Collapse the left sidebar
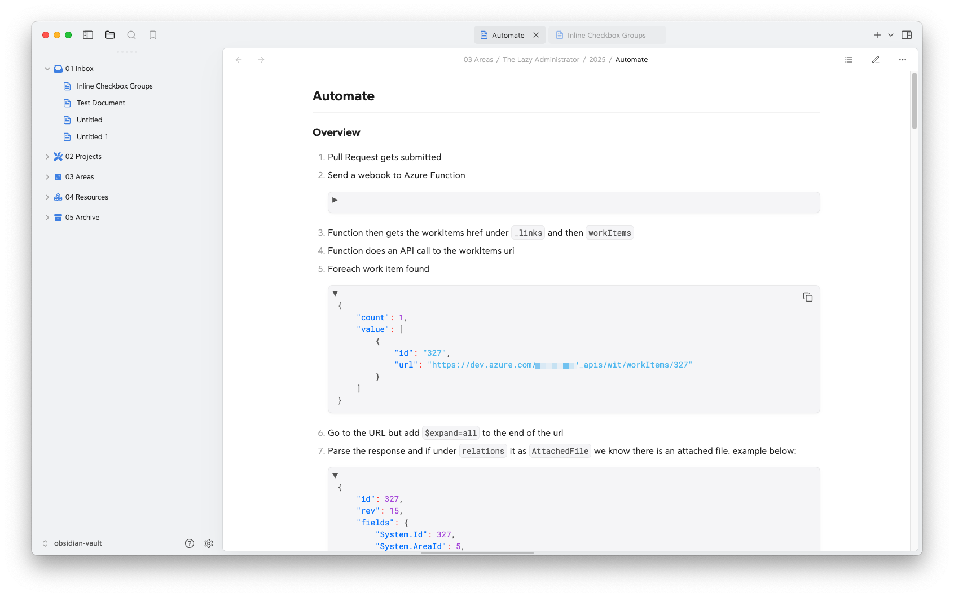This screenshot has height=597, width=954. [x=88, y=34]
